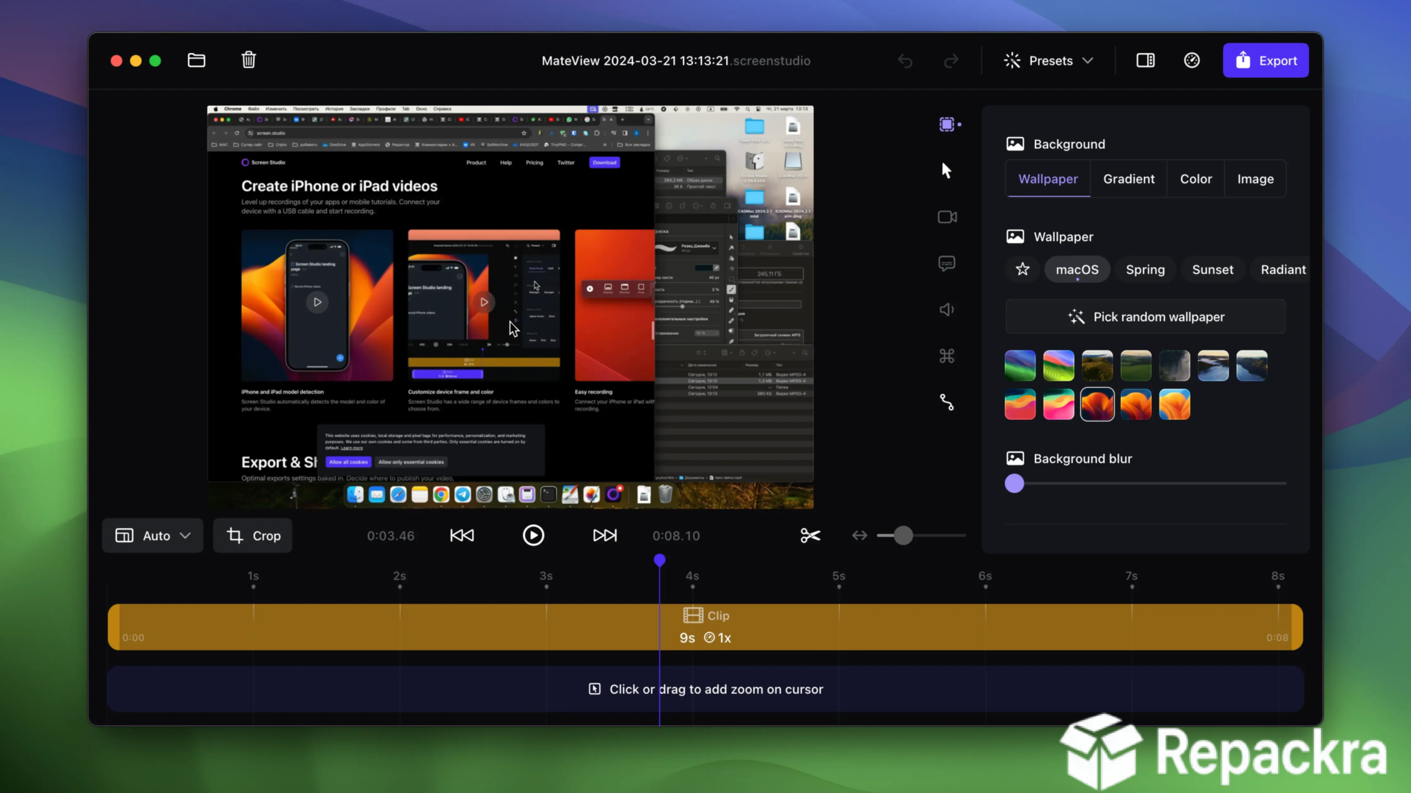Click the total duration 0:08.10 readout
The height and width of the screenshot is (793, 1411).
point(676,536)
